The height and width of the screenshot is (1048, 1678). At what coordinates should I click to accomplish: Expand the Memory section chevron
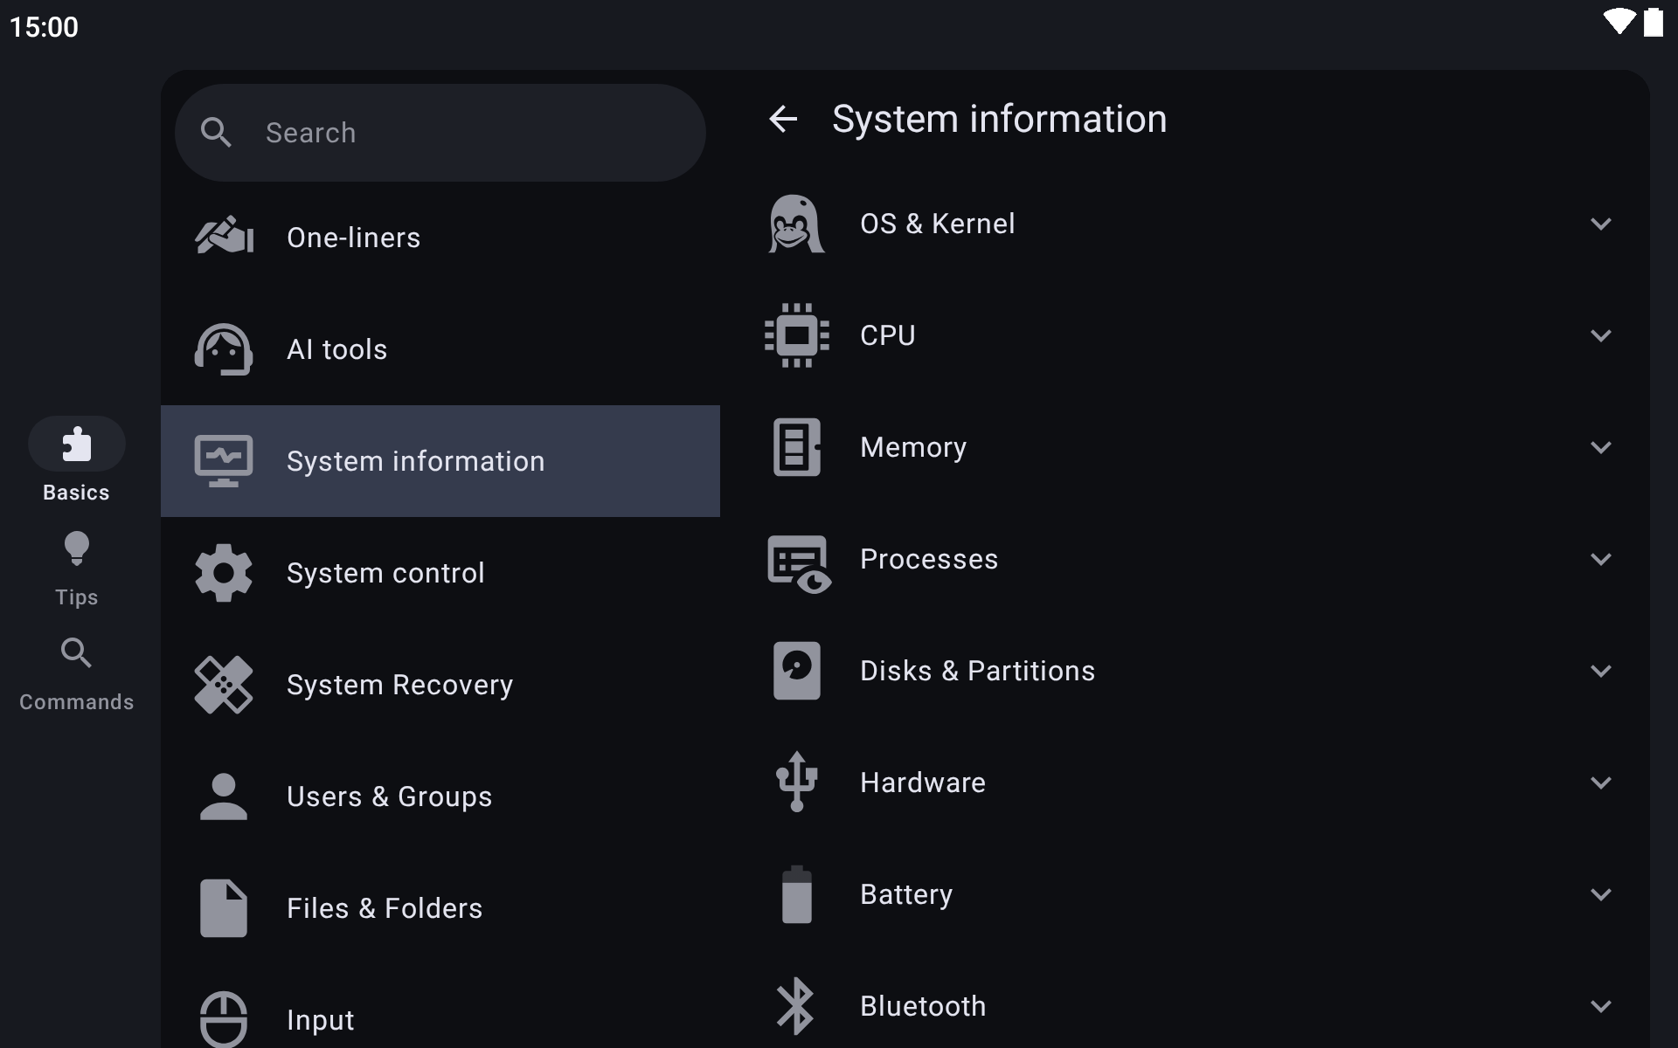(x=1601, y=447)
